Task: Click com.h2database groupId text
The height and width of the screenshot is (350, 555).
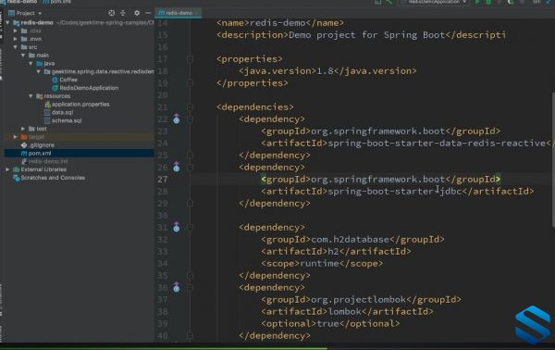Action: point(351,240)
